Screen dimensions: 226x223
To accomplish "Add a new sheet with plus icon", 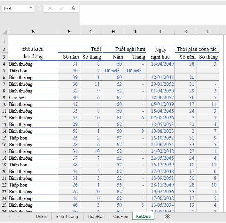I will coord(167,217).
